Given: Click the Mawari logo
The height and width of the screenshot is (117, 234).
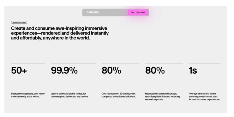Looking at the screenshot, I should click(93, 12).
